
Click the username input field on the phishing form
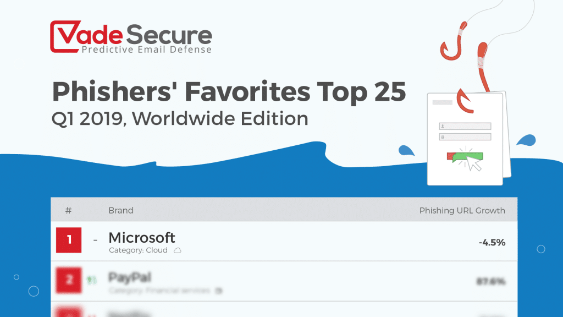467,126
